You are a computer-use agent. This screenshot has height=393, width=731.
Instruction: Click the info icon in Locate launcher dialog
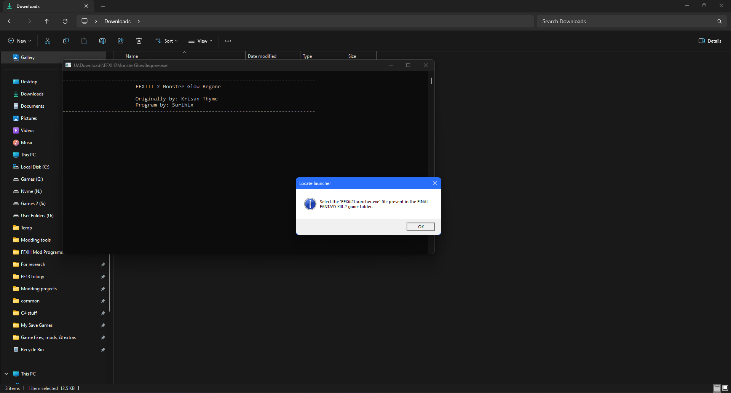(x=310, y=204)
